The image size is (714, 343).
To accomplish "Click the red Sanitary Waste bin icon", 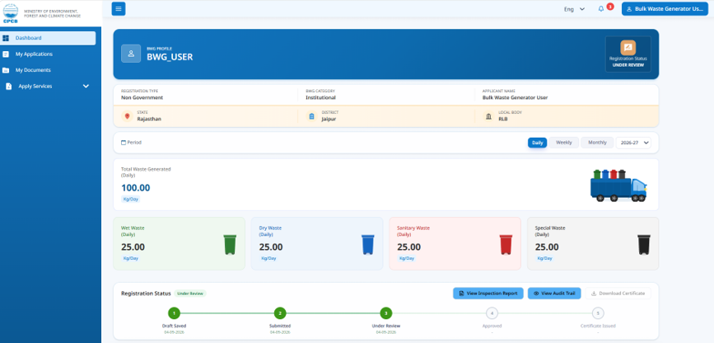I will [x=506, y=245].
